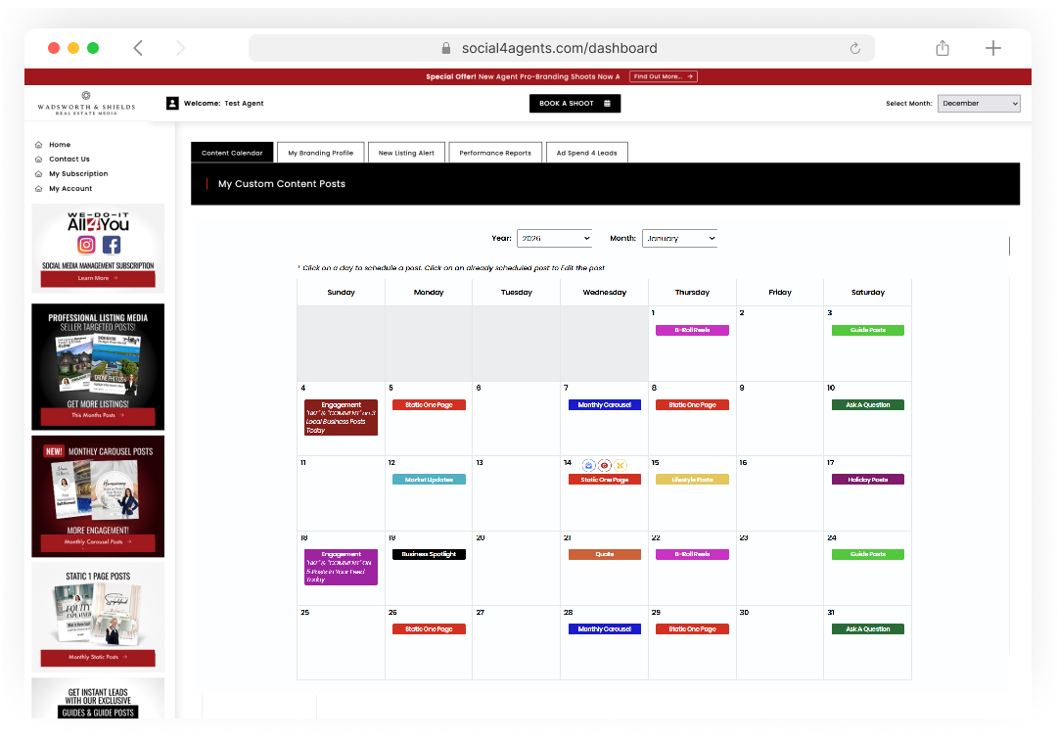Open the Select Month dropdown showing December
The image size is (1057, 742).
[x=979, y=104]
